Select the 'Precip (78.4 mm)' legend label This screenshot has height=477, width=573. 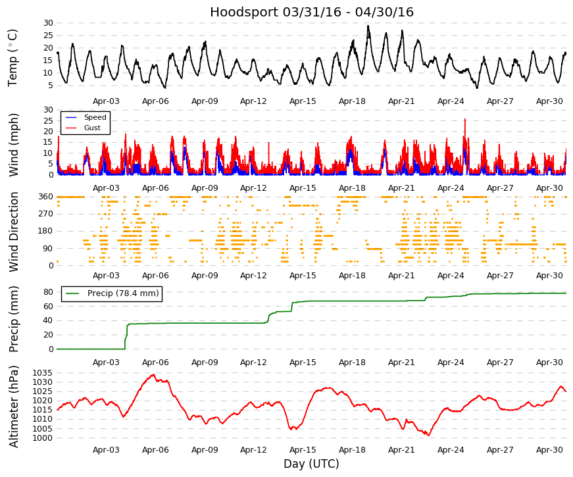point(123,293)
